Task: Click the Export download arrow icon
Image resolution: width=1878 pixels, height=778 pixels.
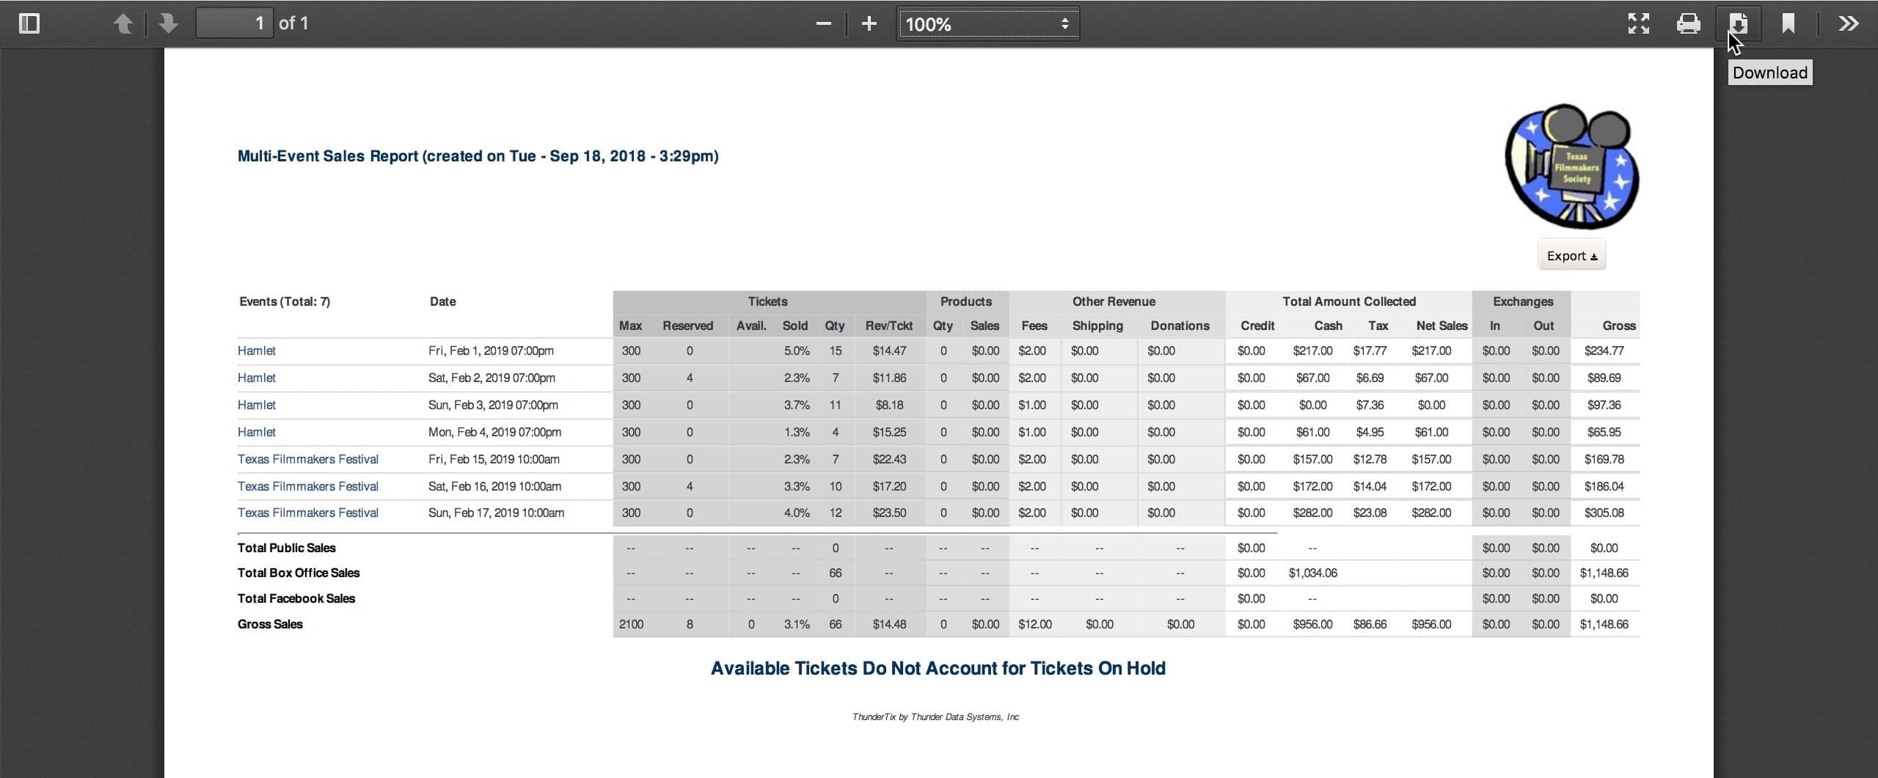Action: 1593,256
